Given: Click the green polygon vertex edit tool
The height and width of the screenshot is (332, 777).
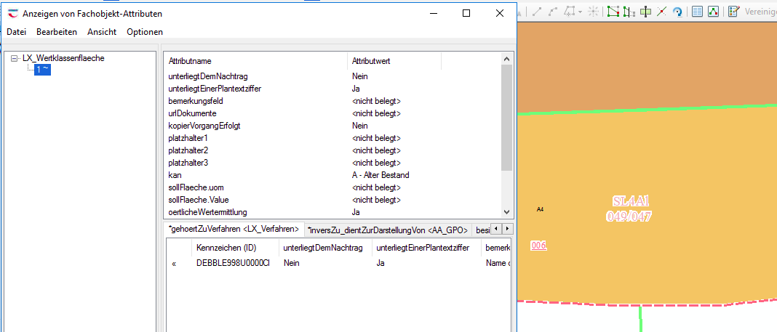Looking at the screenshot, I should coord(613,12).
